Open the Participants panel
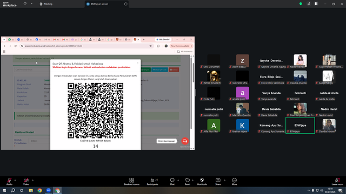Image resolution: width=346 pixels, height=194 pixels. (152, 182)
